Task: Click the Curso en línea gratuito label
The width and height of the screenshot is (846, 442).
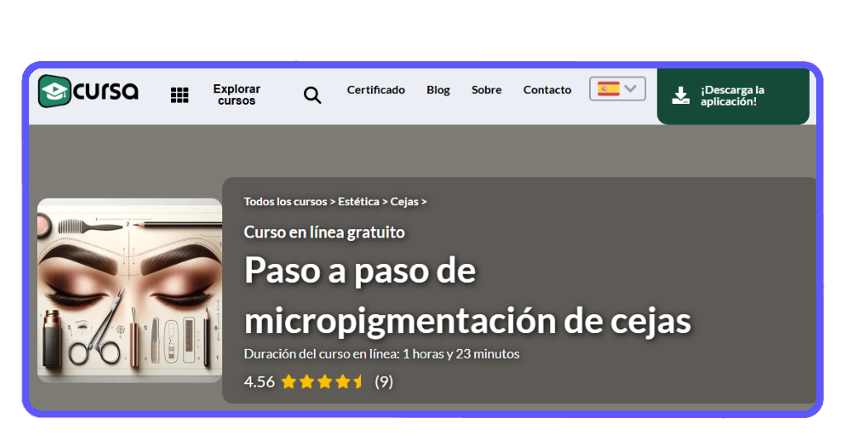Action: [324, 232]
